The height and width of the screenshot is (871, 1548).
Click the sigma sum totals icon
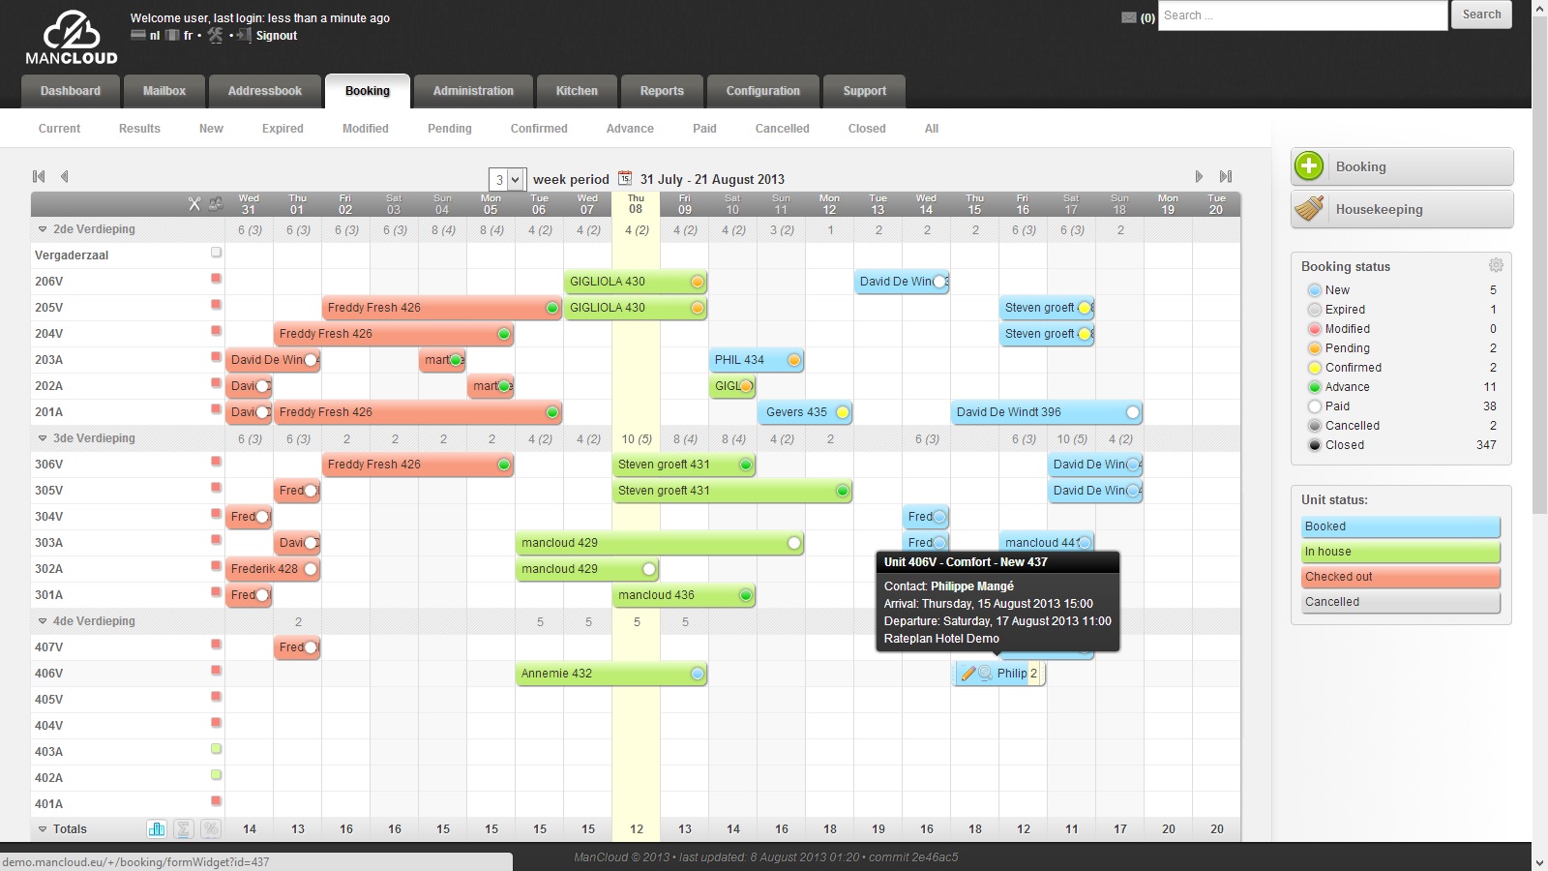[x=184, y=828]
